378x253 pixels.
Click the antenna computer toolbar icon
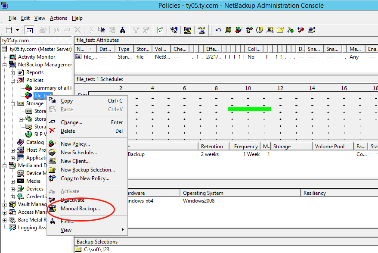tap(201, 30)
